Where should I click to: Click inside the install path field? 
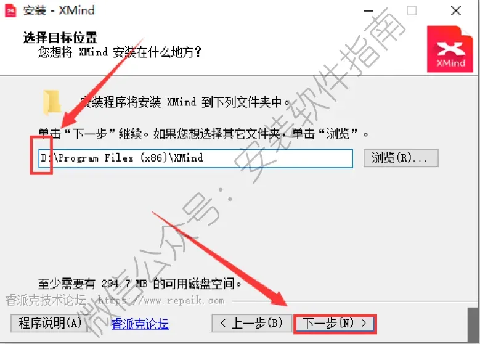[x=195, y=158]
